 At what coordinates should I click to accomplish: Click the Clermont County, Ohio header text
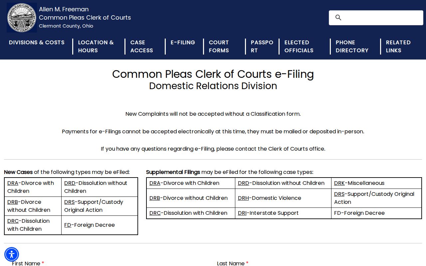[x=66, y=26]
